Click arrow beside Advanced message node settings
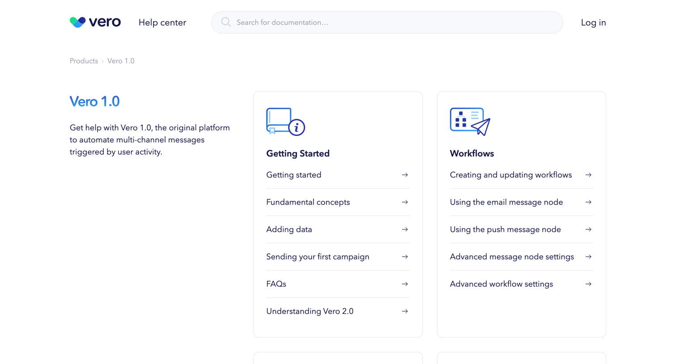 [x=588, y=257]
